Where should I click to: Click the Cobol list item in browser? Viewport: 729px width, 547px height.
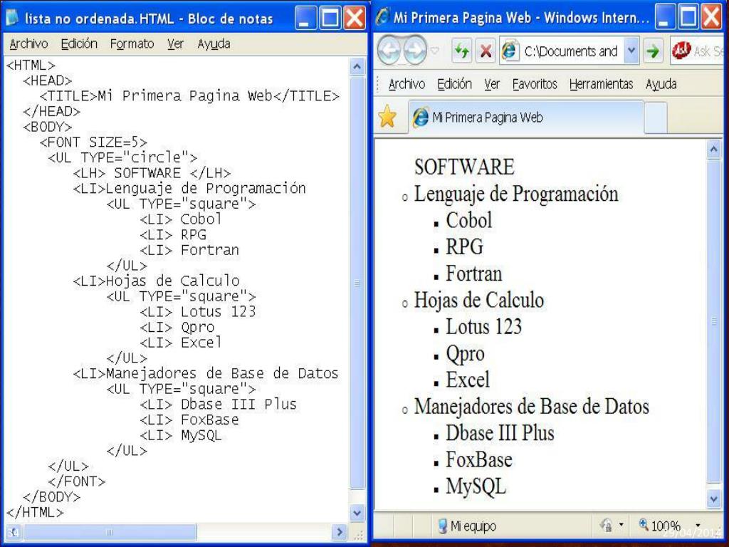[x=469, y=221]
